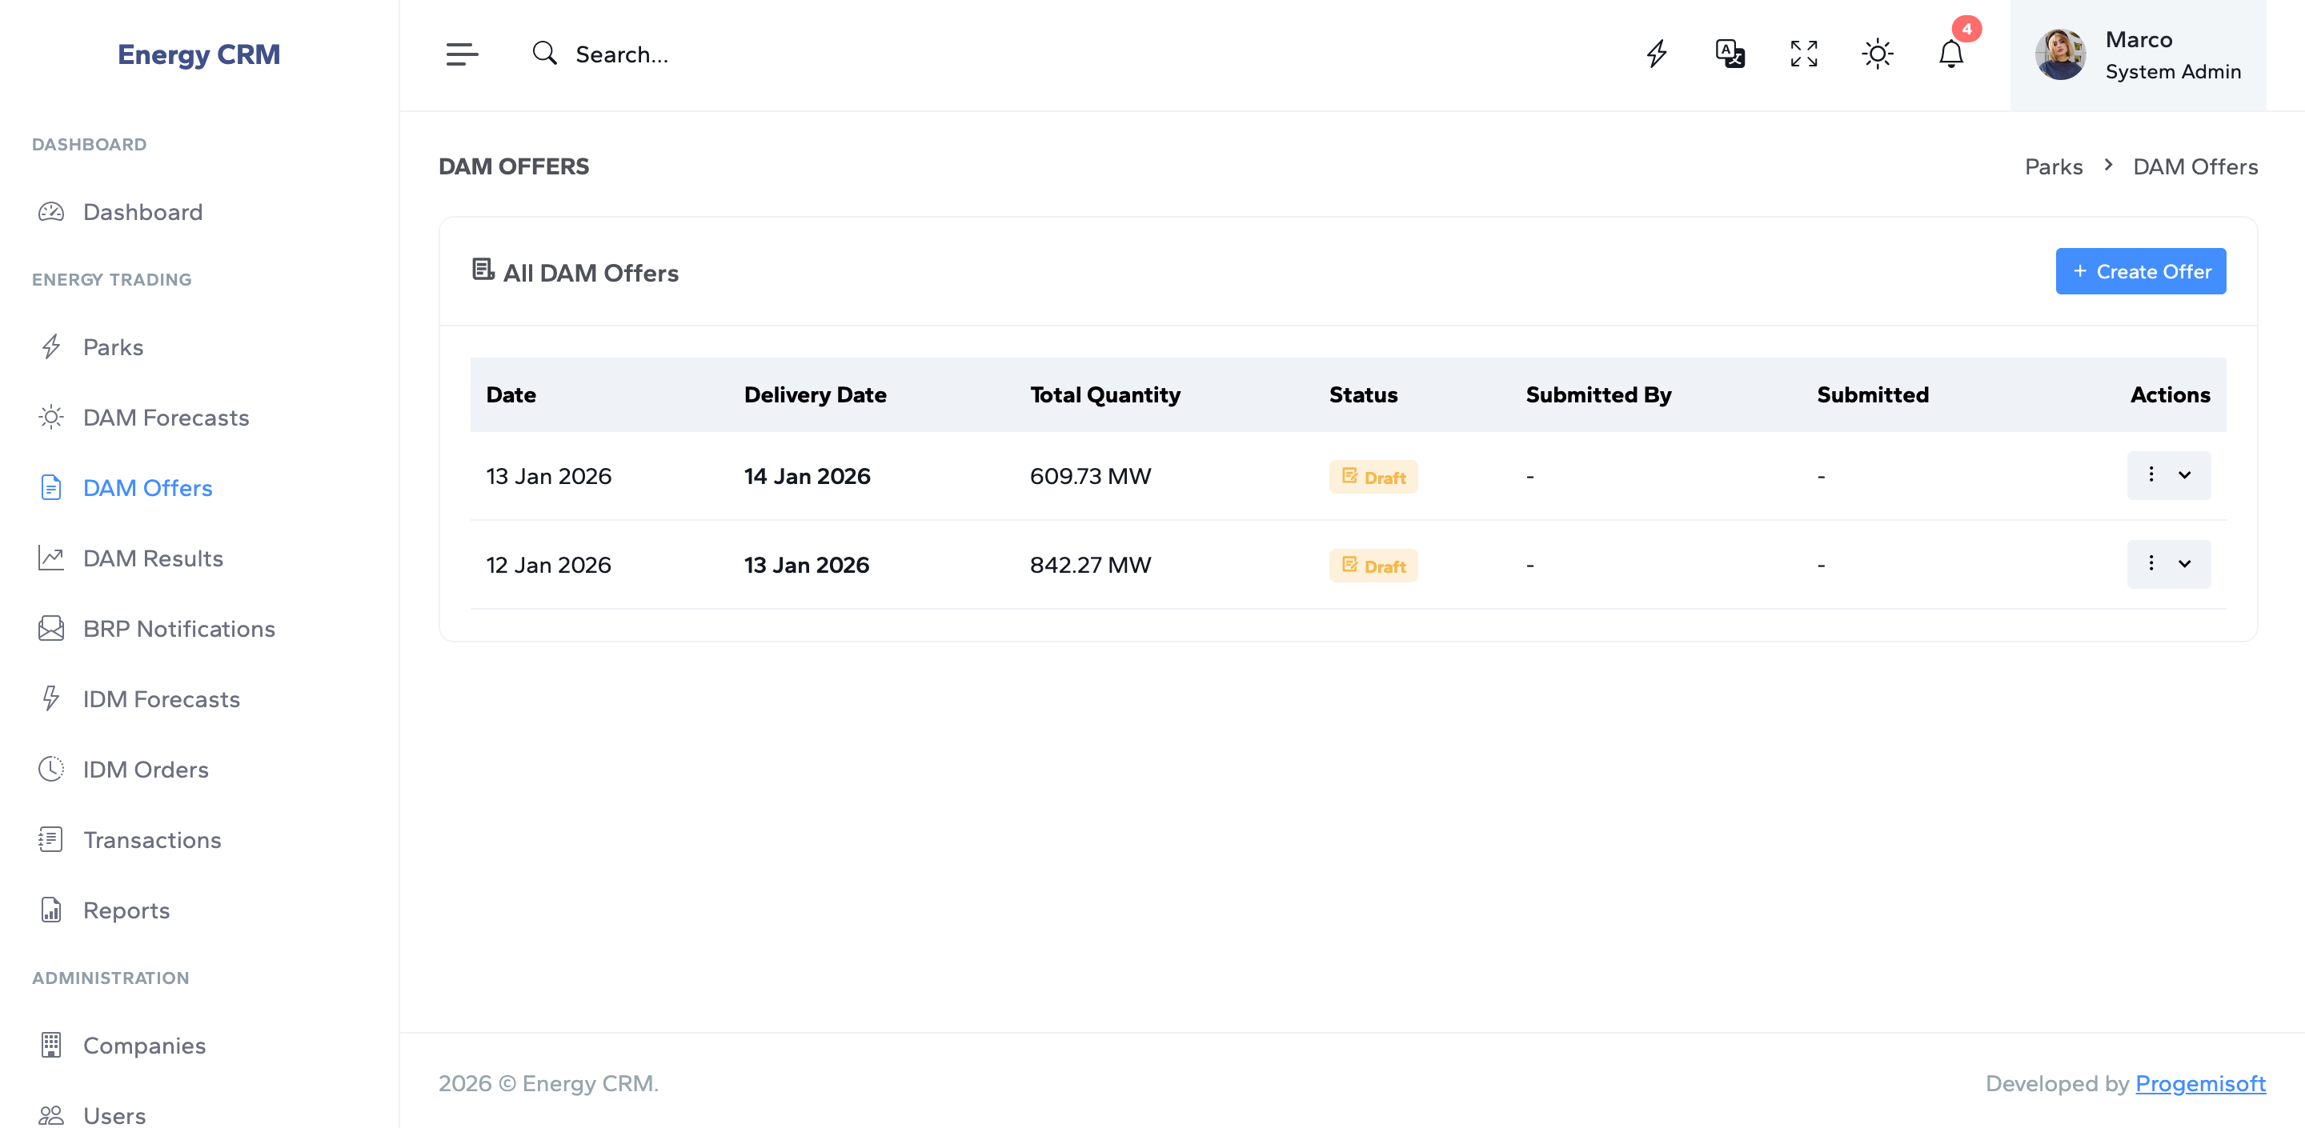
Task: Click the Create Offer button
Action: [2139, 271]
